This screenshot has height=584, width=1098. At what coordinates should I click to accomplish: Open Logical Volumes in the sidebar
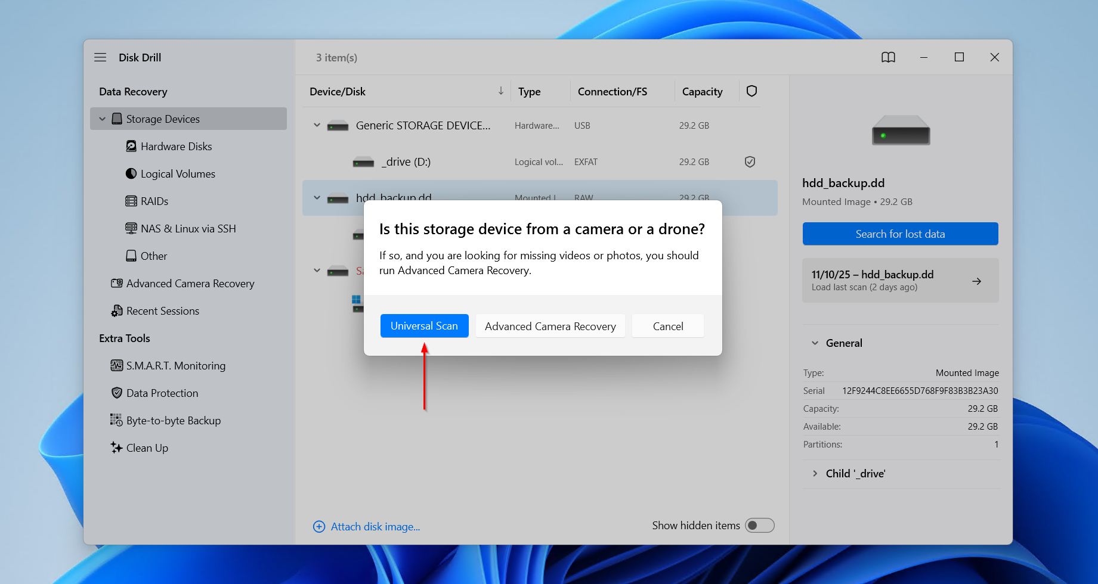pos(131,173)
